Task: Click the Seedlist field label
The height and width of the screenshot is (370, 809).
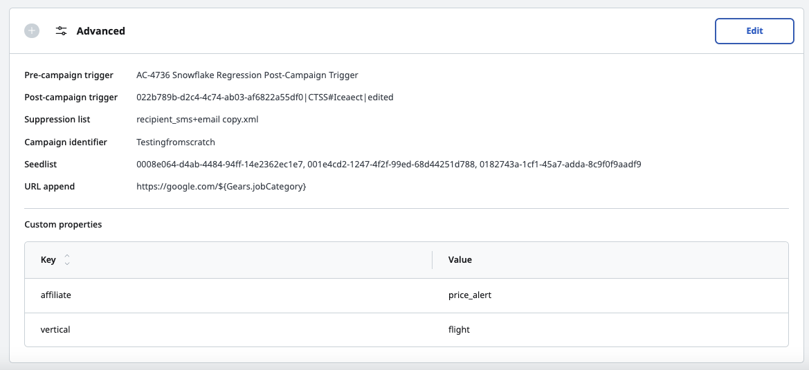Action: [x=41, y=165]
